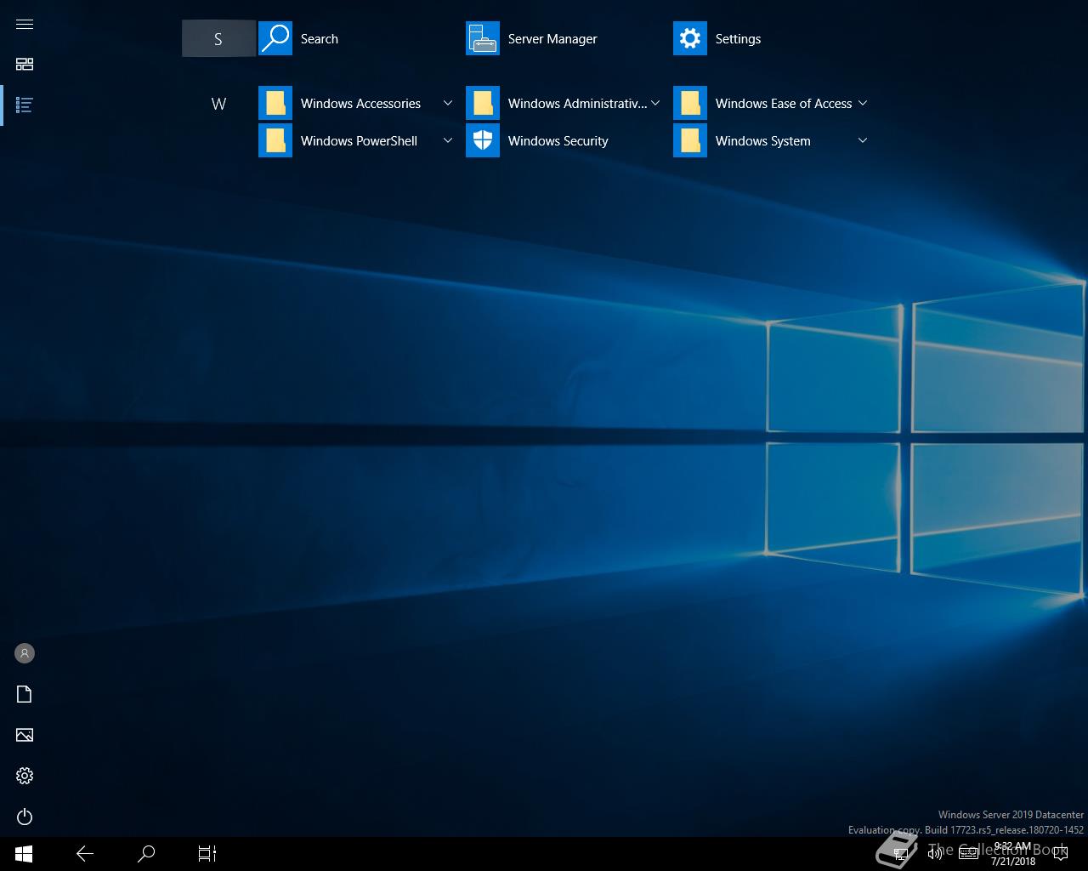
Task: Click Windows PowerShell folder icon
Action: pyautogui.click(x=275, y=140)
